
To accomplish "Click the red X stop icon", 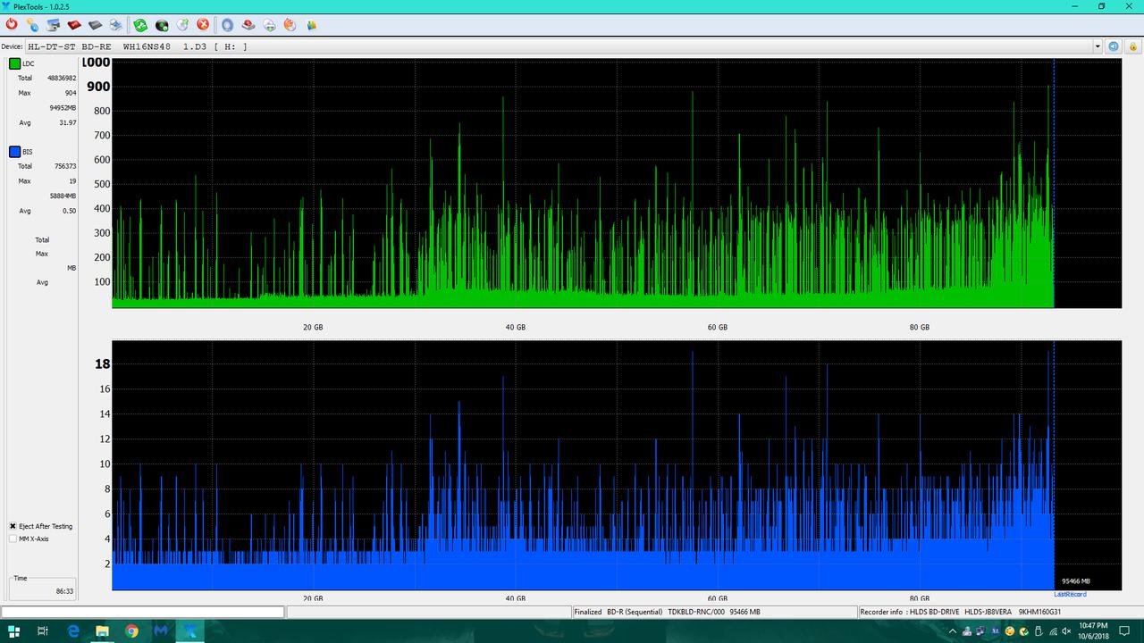I will pyautogui.click(x=203, y=25).
